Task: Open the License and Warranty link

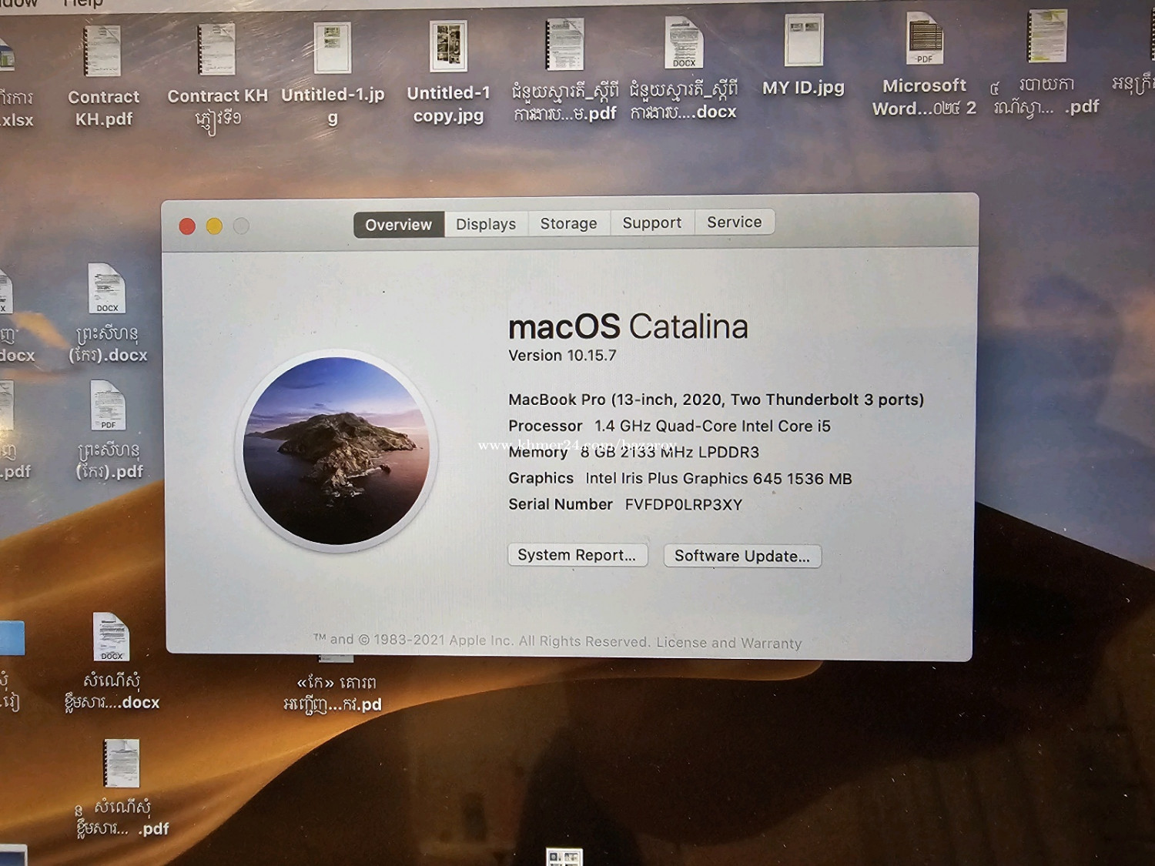Action: tap(729, 643)
